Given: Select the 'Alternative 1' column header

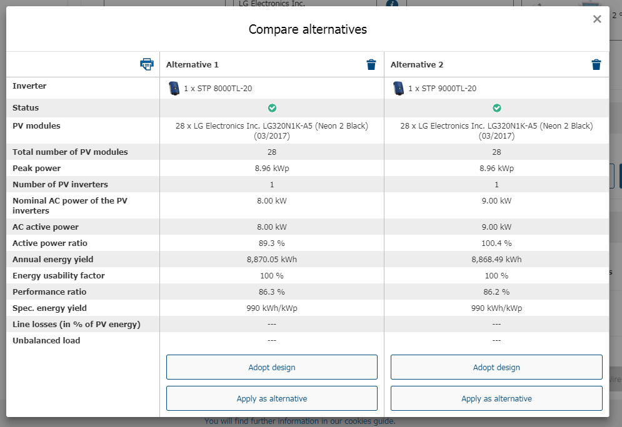Looking at the screenshot, I should tap(193, 64).
